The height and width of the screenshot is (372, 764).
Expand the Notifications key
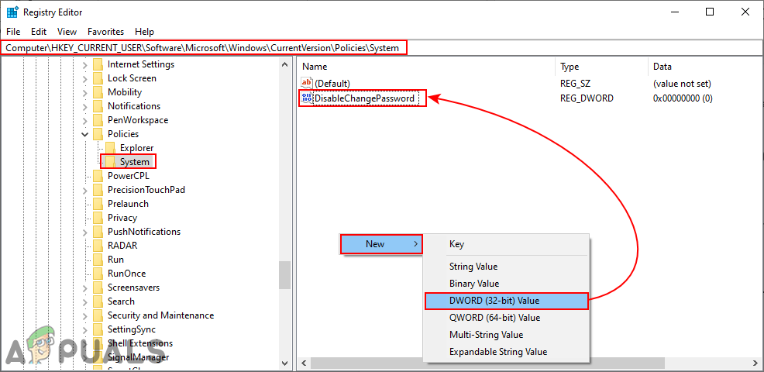coord(85,106)
